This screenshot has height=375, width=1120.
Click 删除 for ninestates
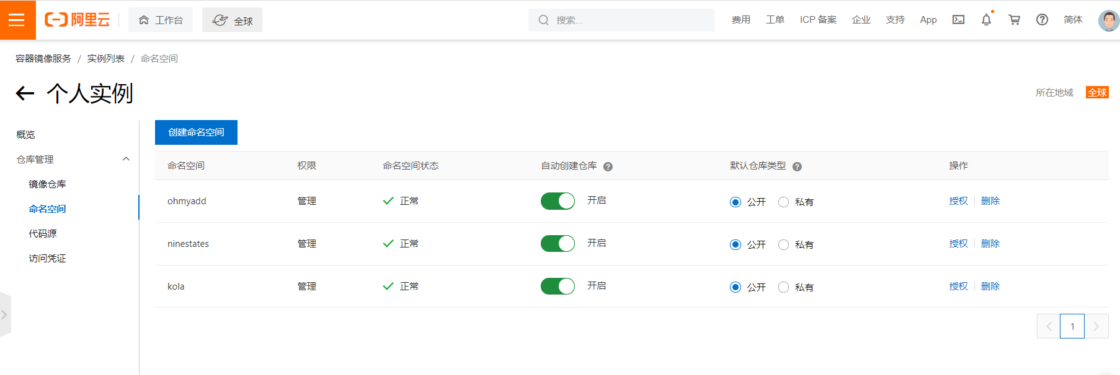[990, 244]
